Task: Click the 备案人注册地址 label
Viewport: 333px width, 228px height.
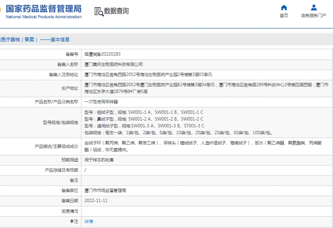Action: click(x=64, y=75)
